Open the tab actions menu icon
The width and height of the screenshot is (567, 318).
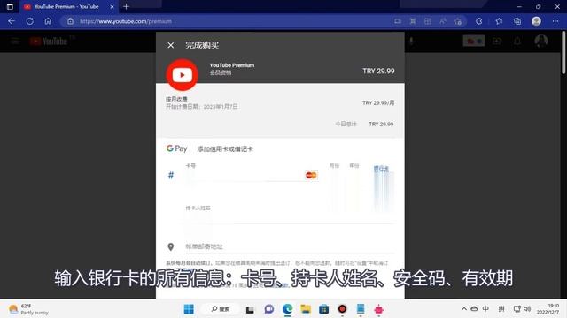click(x=10, y=6)
